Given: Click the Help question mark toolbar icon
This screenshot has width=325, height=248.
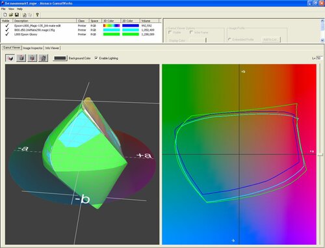Looking at the screenshot, I should point(37,15).
